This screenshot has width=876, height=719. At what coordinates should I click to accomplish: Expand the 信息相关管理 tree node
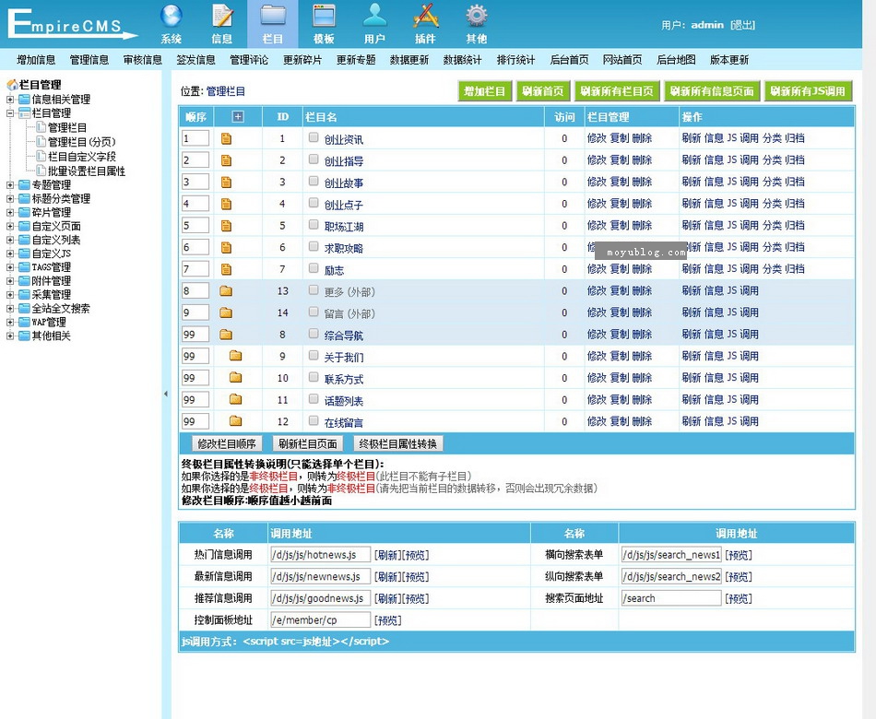(10, 100)
